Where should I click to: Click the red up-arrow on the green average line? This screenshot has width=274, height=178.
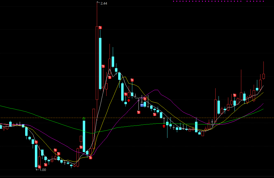click(164, 126)
